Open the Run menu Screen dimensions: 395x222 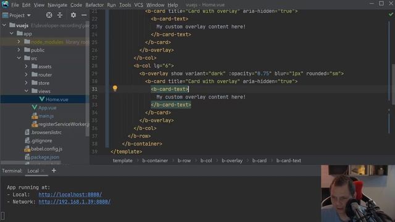point(111,5)
